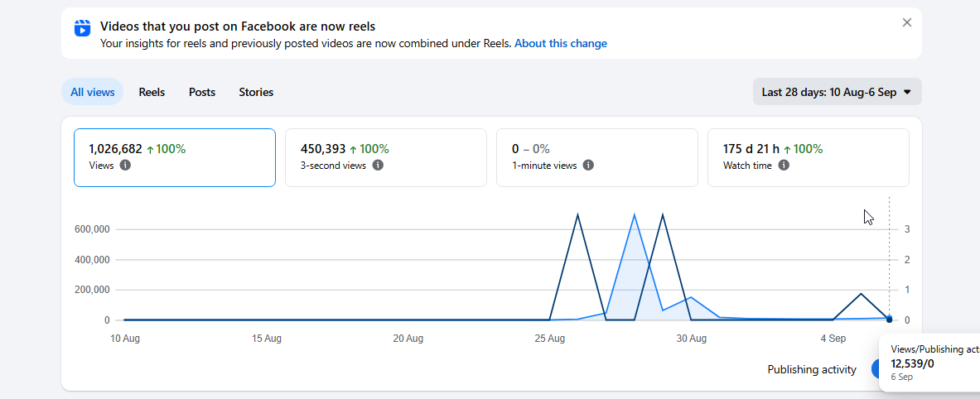Click the Views info icon
The width and height of the screenshot is (980, 399).
pyautogui.click(x=125, y=166)
